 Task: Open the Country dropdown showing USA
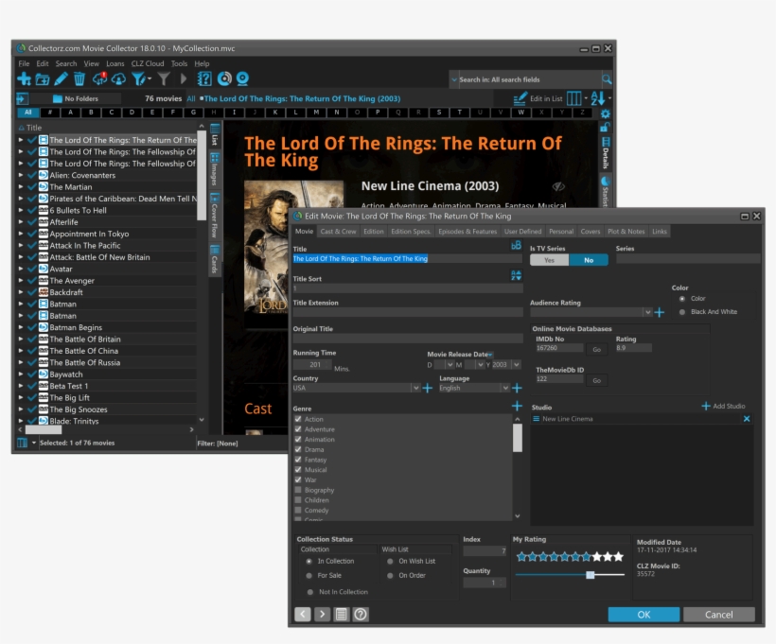[416, 387]
